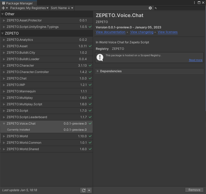Screen dimensions: 206x194
Task: Expand ZEPETO.Asset row arrow
Action: 4,46
